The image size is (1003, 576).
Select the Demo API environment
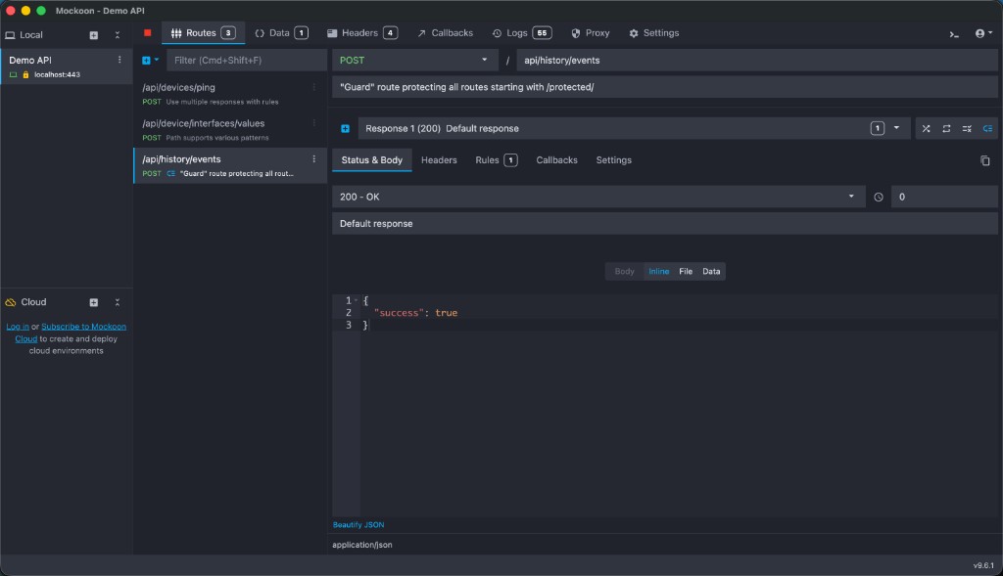pos(67,66)
